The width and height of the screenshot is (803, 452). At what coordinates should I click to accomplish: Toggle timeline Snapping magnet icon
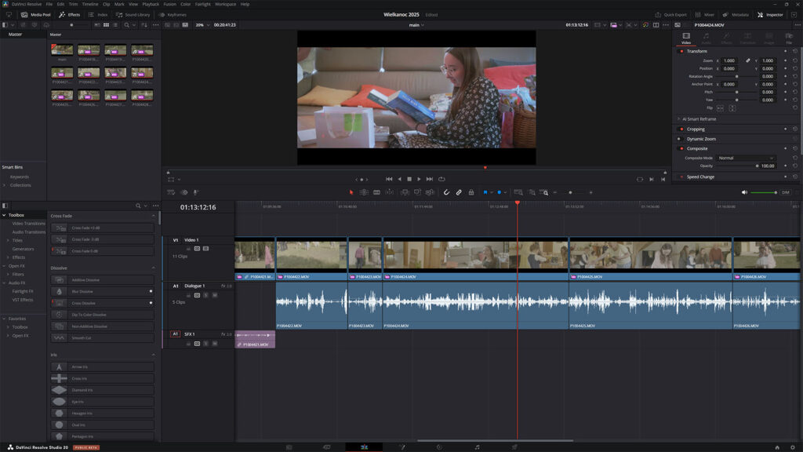[x=446, y=192]
